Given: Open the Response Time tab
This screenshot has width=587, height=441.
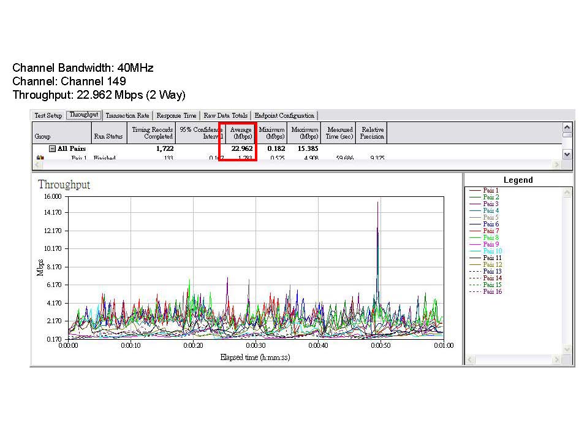Looking at the screenshot, I should point(176,115).
